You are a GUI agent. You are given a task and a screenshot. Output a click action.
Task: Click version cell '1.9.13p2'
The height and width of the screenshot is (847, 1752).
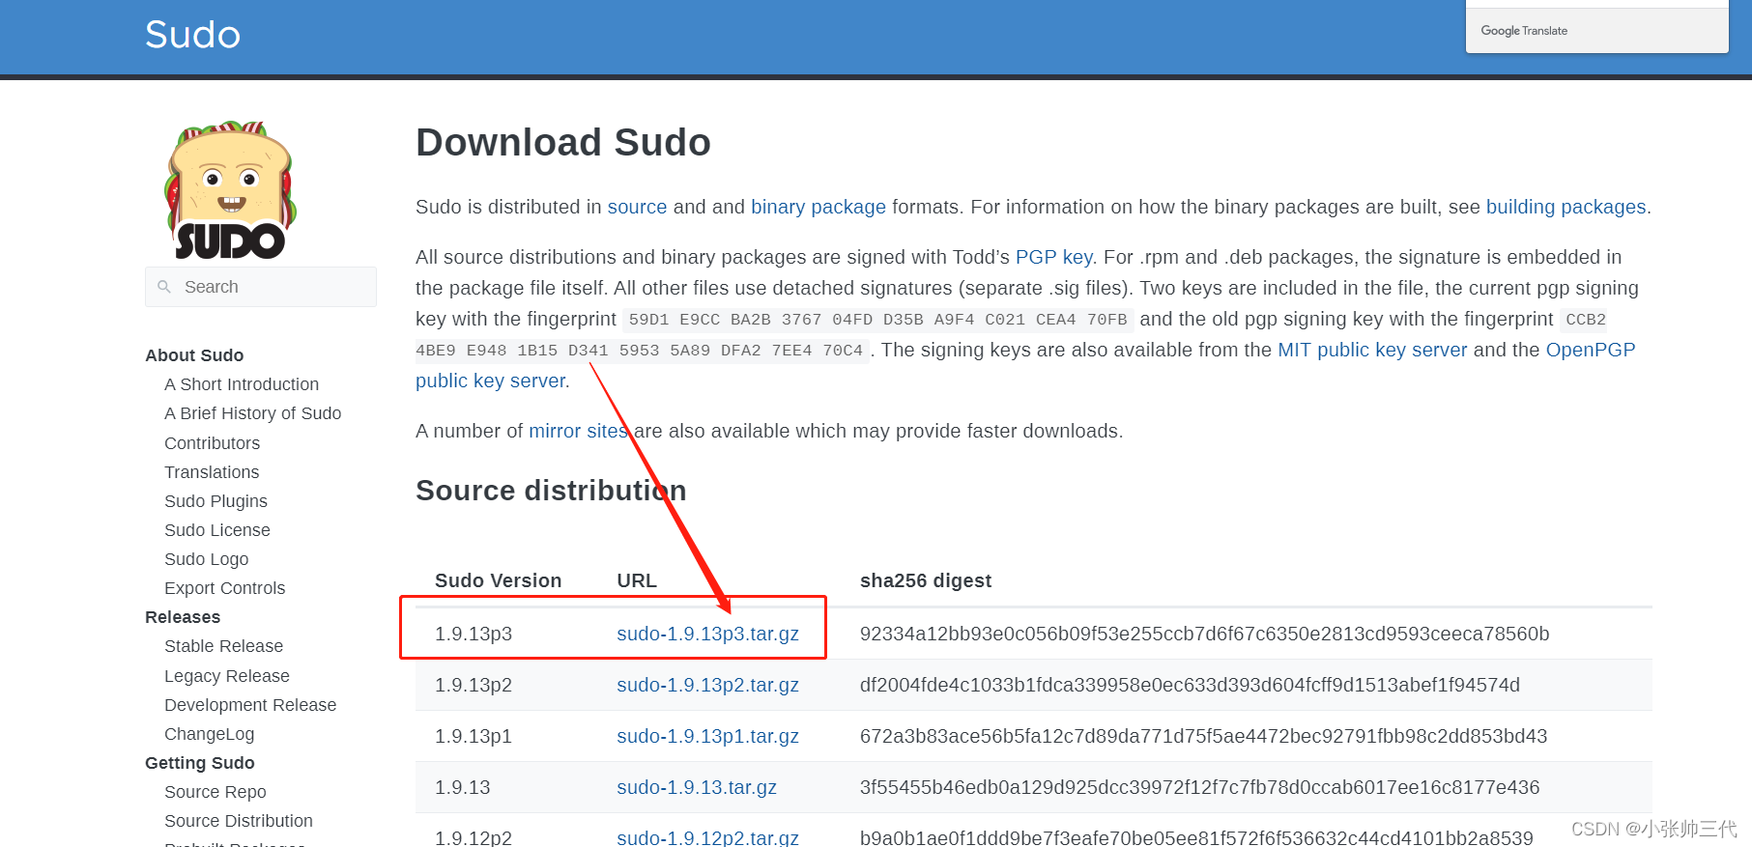[474, 685]
